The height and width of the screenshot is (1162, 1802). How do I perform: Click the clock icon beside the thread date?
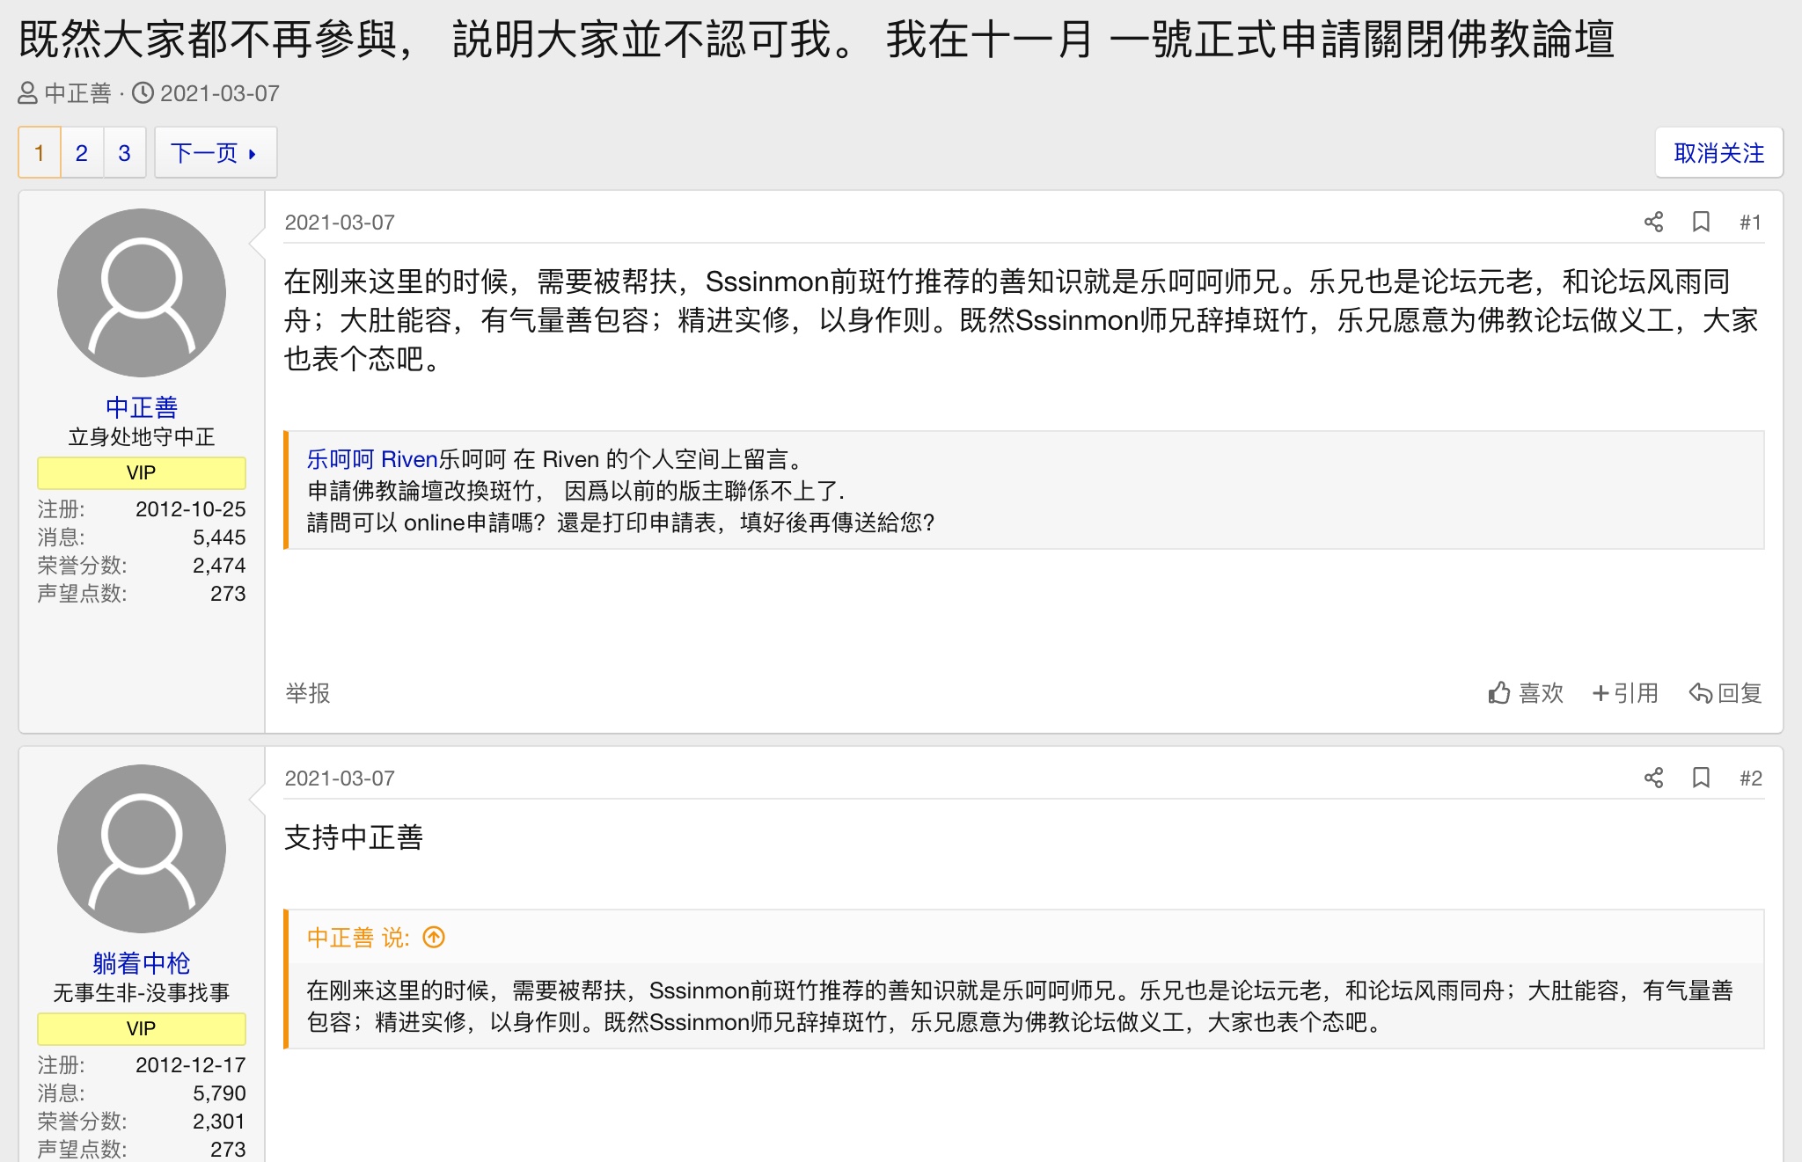[143, 93]
